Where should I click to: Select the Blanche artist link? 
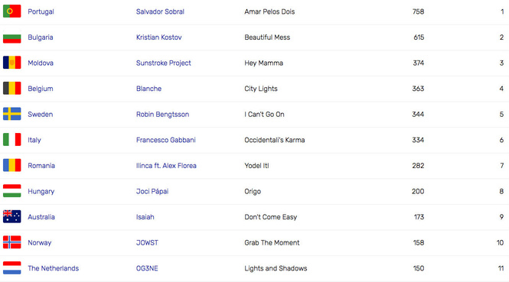(148, 89)
